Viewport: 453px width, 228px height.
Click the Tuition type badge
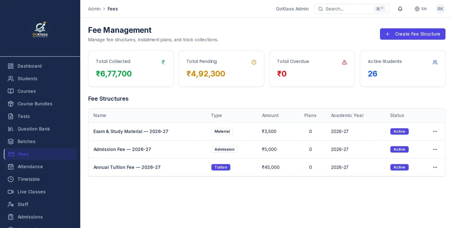pyautogui.click(x=221, y=167)
